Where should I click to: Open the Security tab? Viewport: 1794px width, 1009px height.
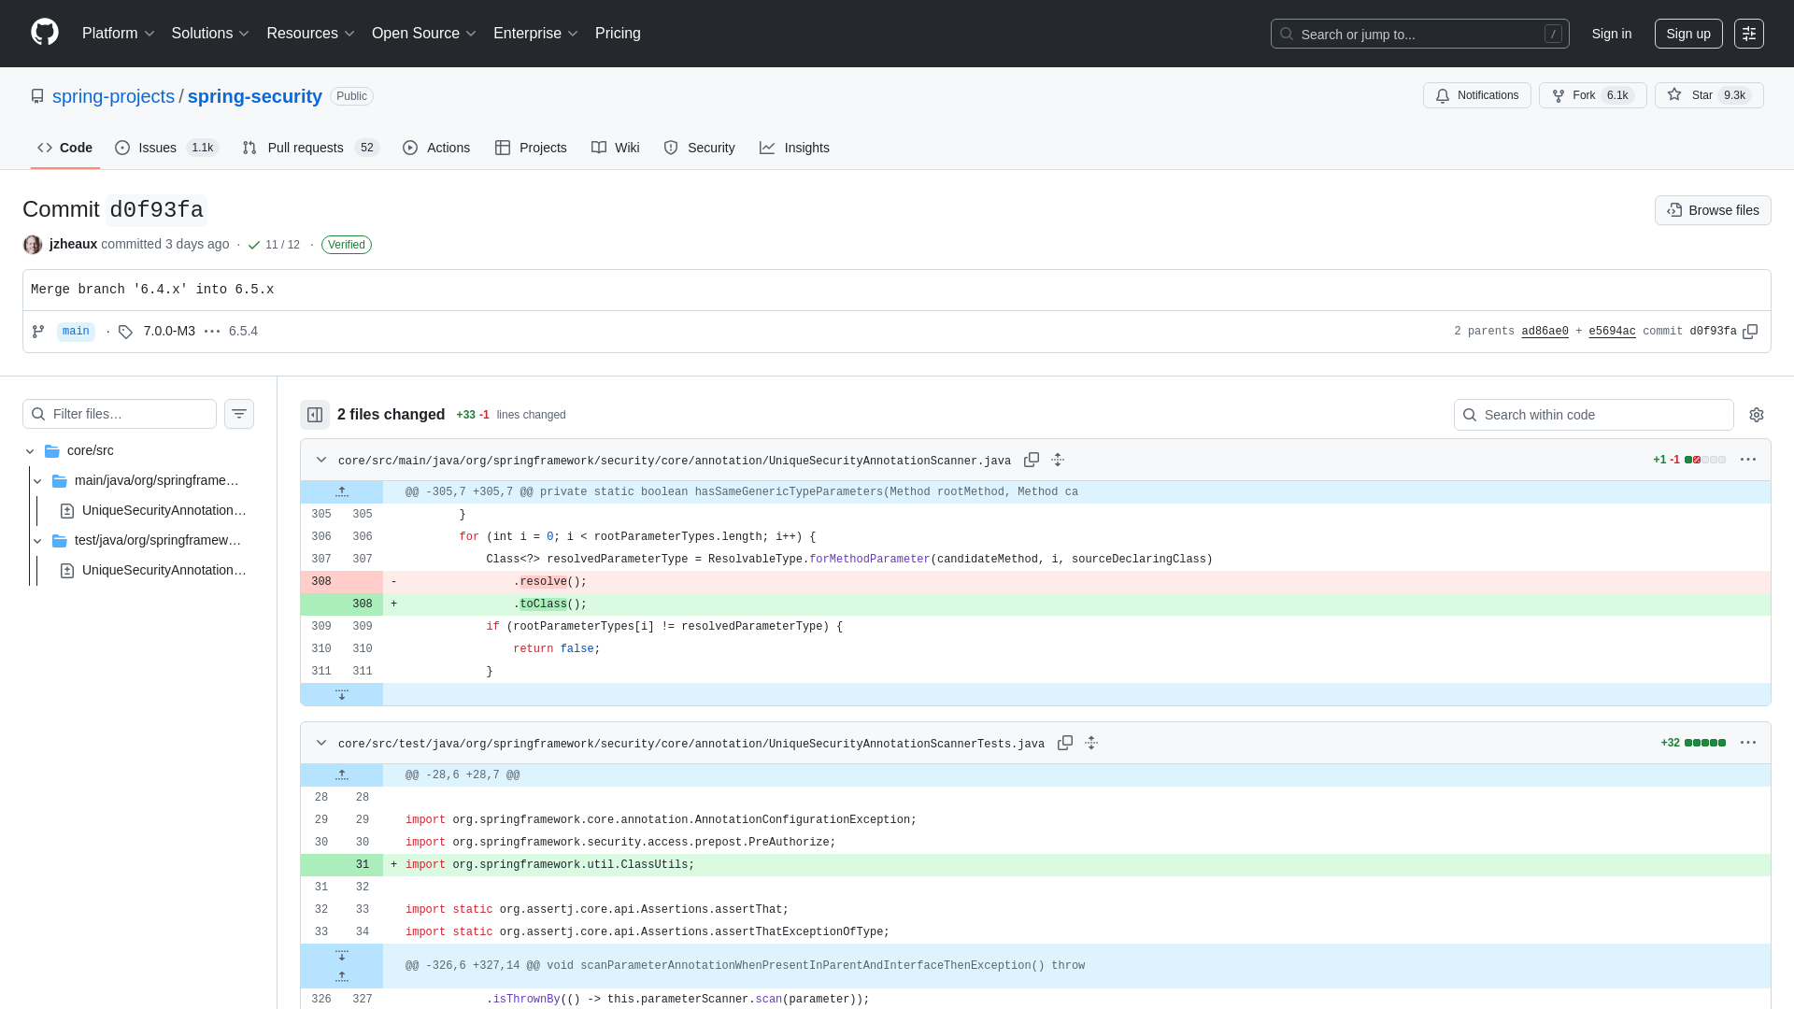coord(699,148)
